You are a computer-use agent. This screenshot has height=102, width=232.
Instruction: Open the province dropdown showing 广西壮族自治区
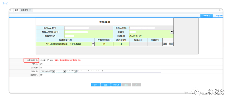click(x=54, y=71)
